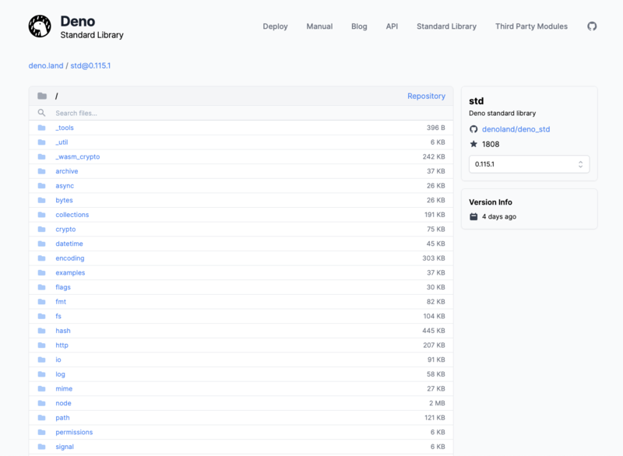Image resolution: width=623 pixels, height=456 pixels.
Task: Click the folder icon beside crypto
Action: pyautogui.click(x=42, y=229)
